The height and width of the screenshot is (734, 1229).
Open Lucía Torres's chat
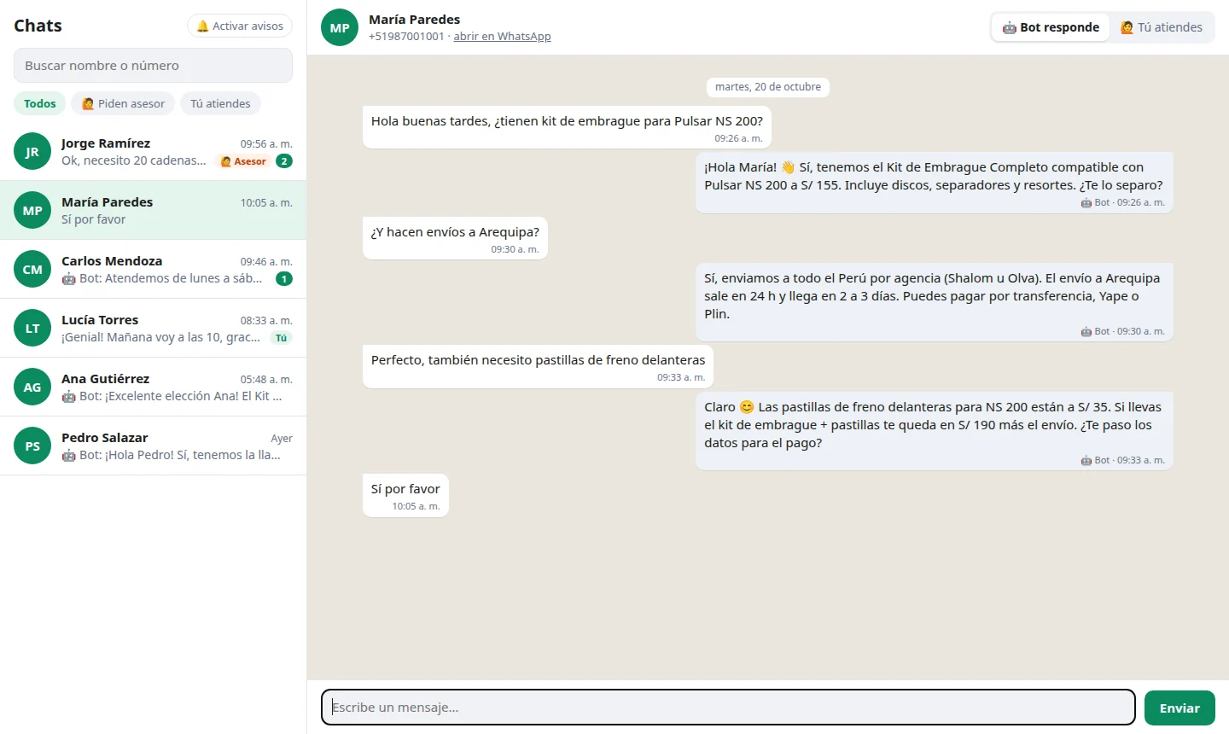click(x=153, y=329)
